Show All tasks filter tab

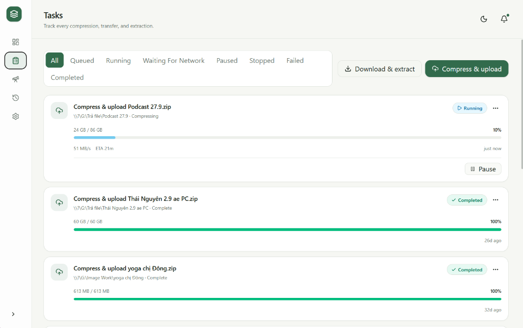point(55,60)
